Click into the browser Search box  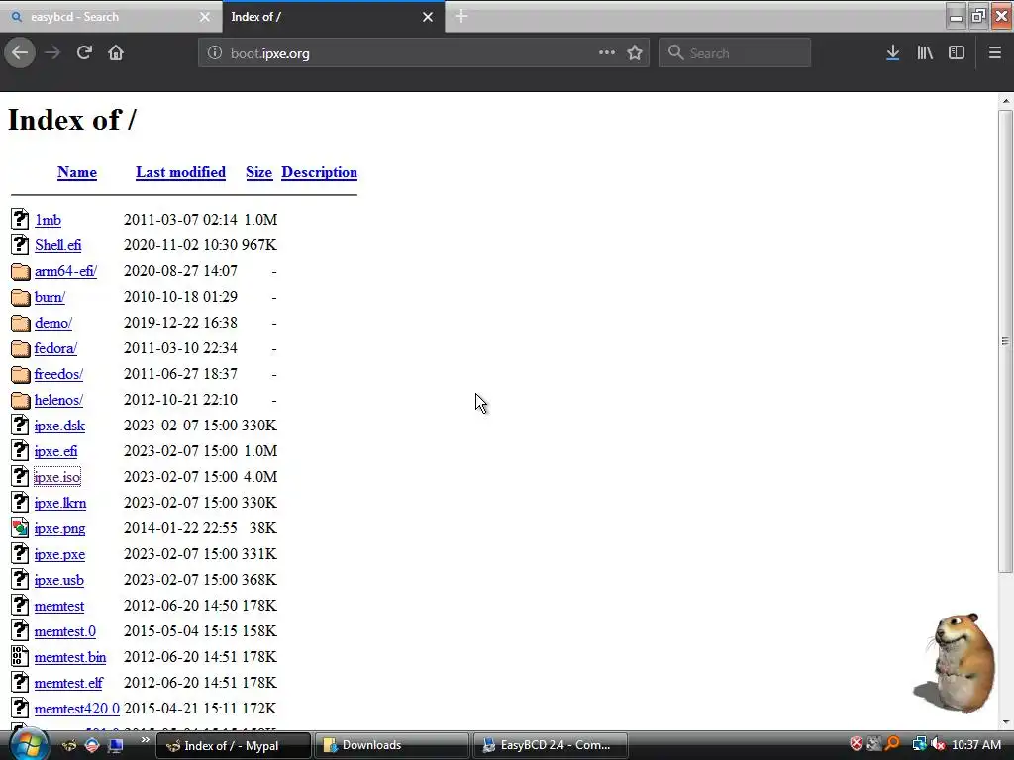736,53
